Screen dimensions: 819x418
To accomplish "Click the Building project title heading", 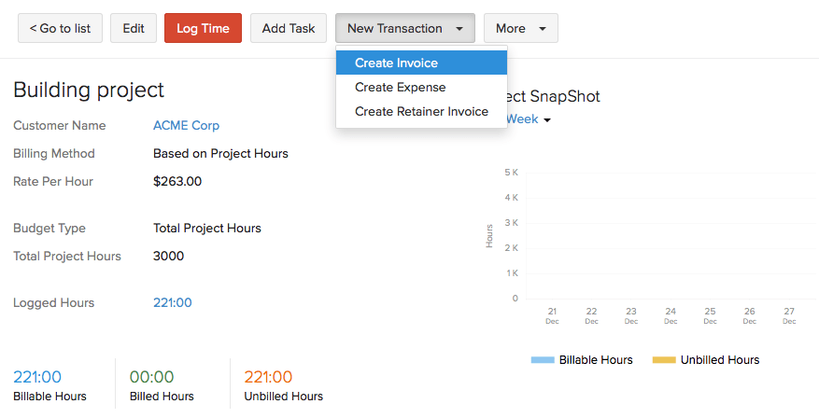I will tap(89, 90).
